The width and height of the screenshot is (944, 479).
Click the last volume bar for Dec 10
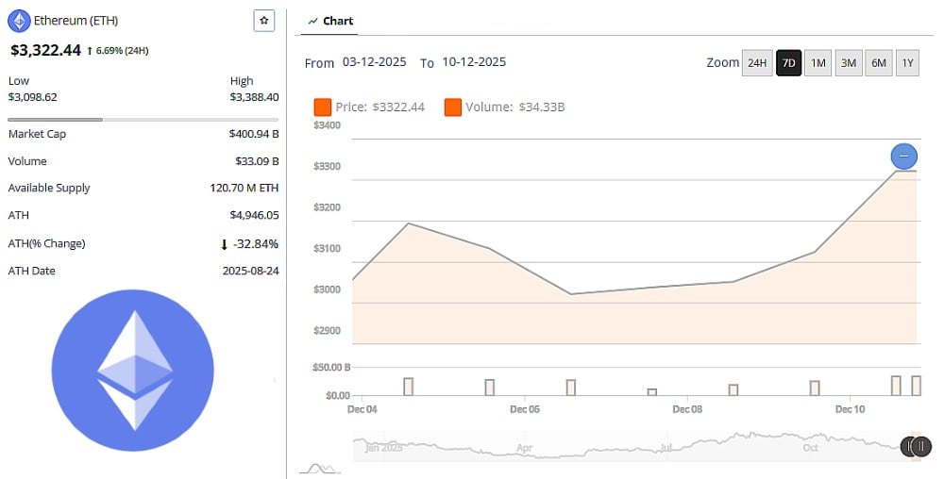click(916, 386)
